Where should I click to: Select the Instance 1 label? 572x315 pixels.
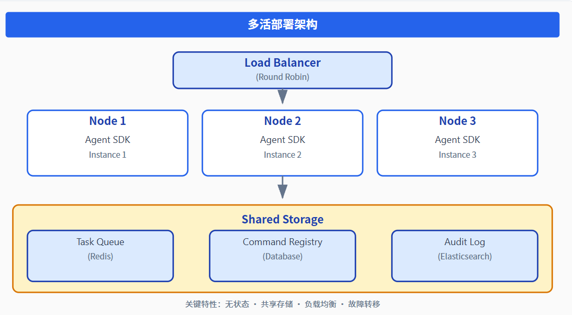coord(108,155)
